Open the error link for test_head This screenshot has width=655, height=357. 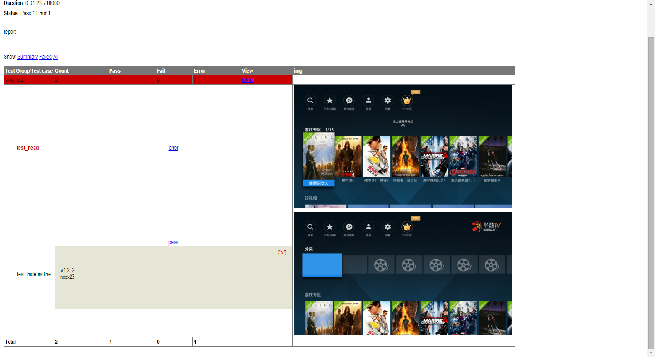[173, 148]
